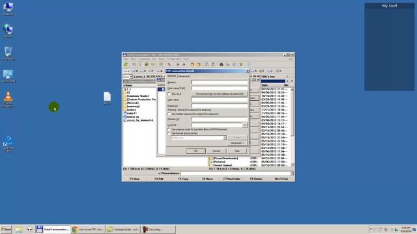Open the left panel drive dropdown

point(131,77)
